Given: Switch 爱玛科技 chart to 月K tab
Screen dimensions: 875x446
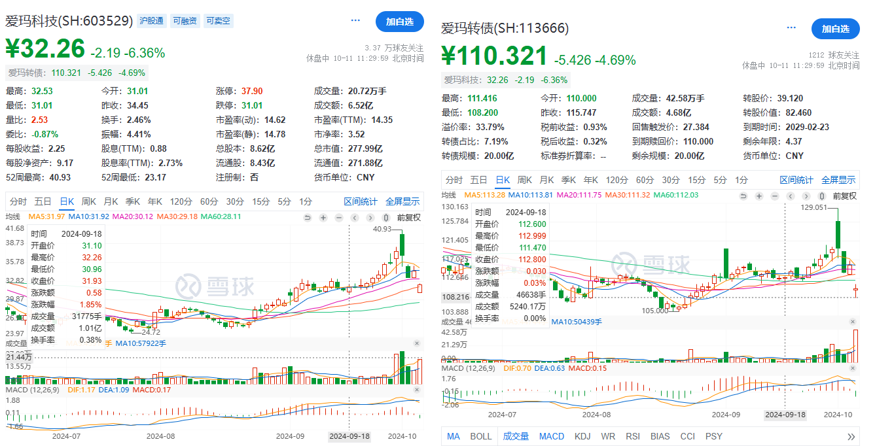Looking at the screenshot, I should pos(111,201).
